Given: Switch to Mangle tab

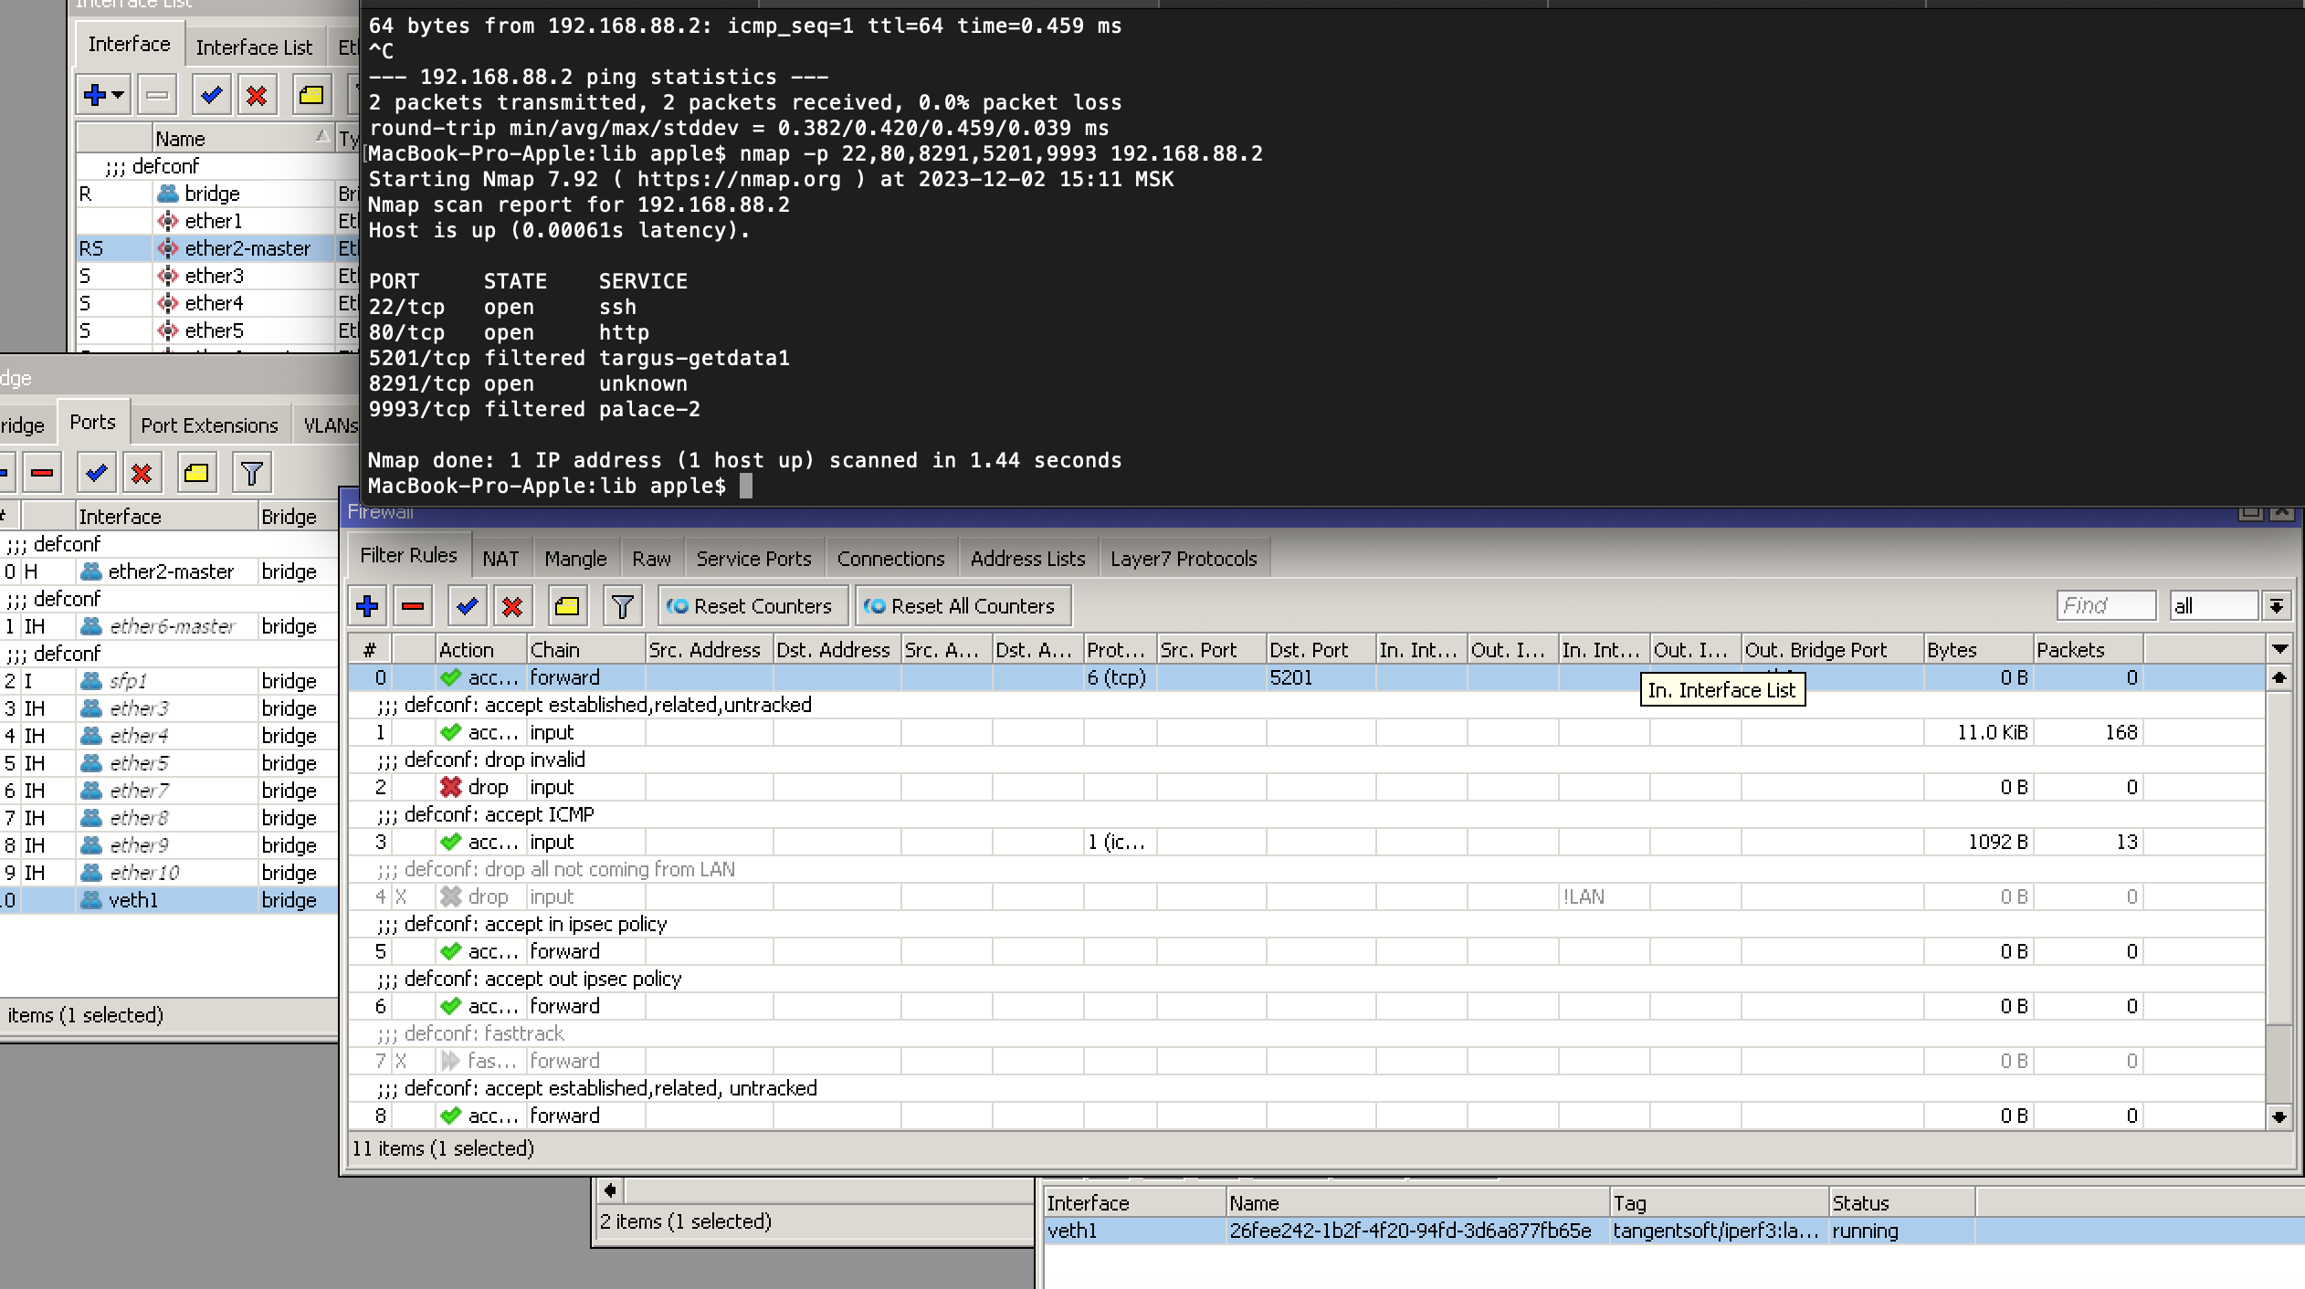Looking at the screenshot, I should point(575,559).
